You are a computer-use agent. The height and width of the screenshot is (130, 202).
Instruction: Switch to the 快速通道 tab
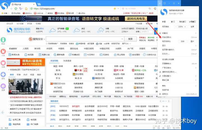67,61
